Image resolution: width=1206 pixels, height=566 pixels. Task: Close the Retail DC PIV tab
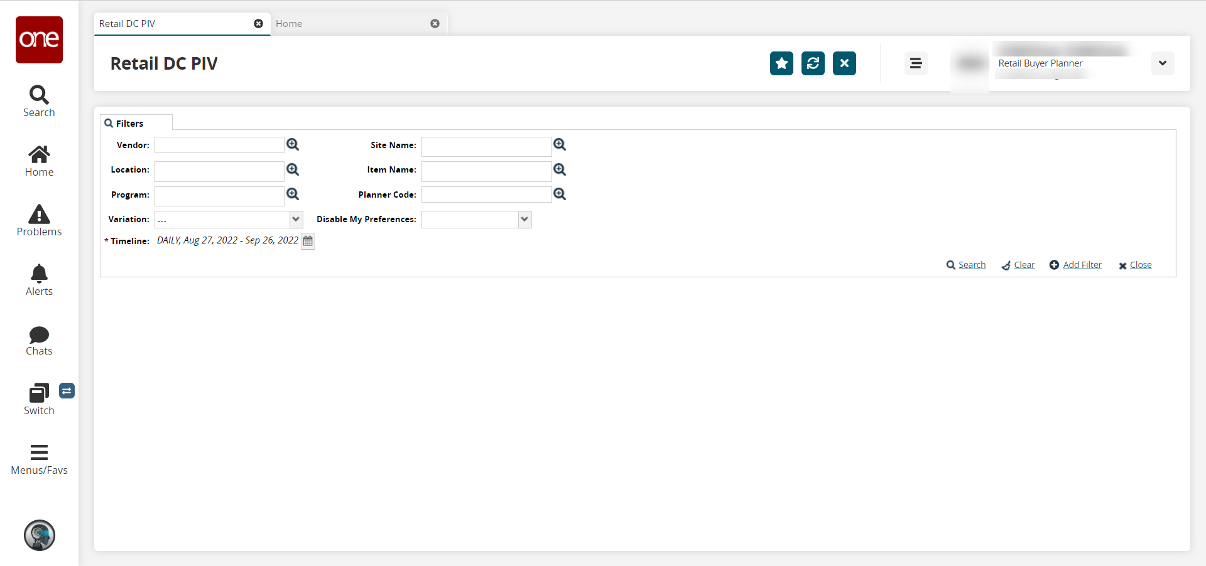258,24
